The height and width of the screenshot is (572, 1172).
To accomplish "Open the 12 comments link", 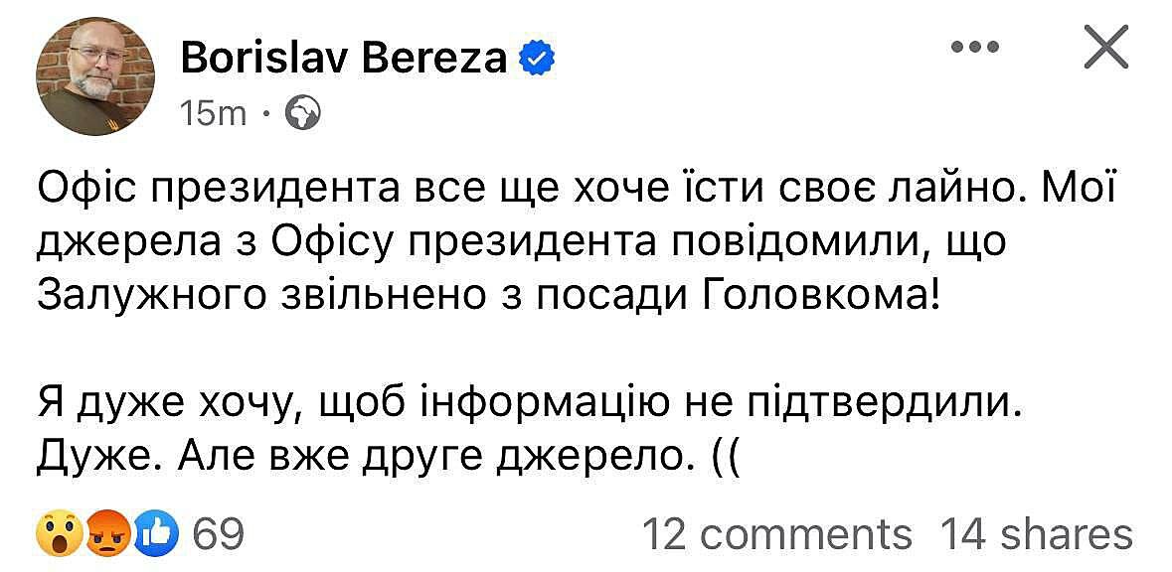I will click(776, 534).
